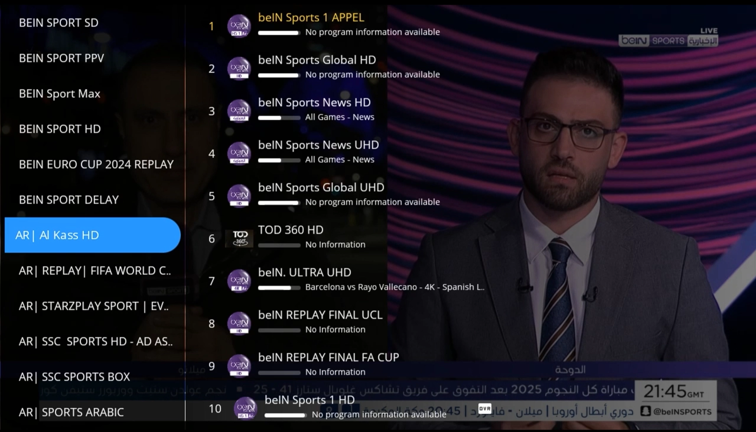Play channel beIN Sports 1 APPEL
Viewport: 756px width, 432px height.
point(311,17)
